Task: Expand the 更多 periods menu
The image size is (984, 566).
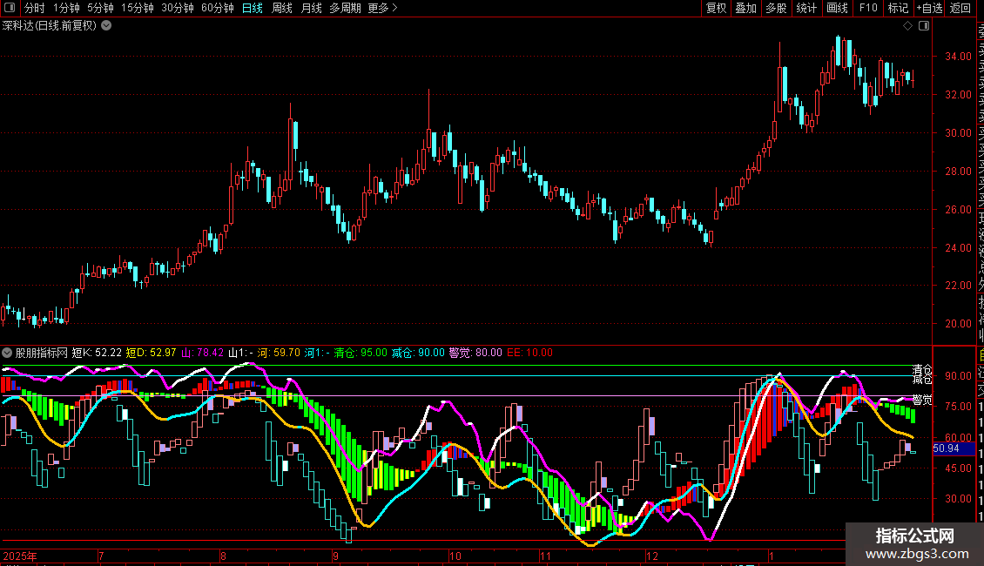Action: (x=382, y=9)
